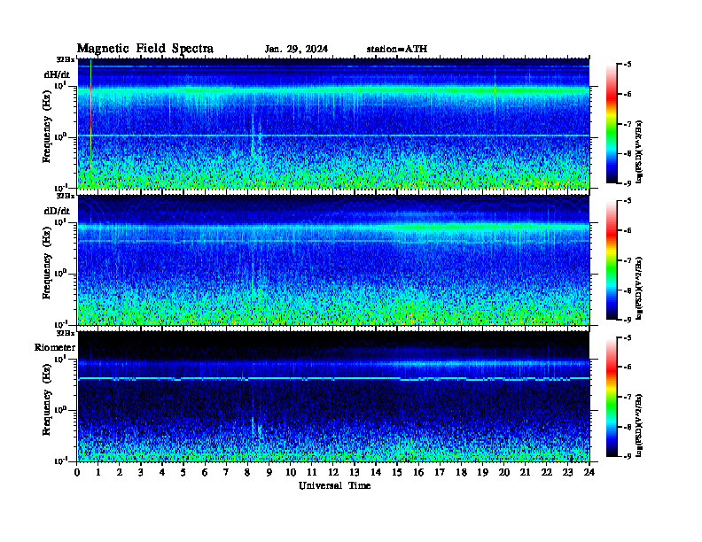702x542 pixels.
Task: Click hour "12" on the Universal Time axis
Action: 333,473
